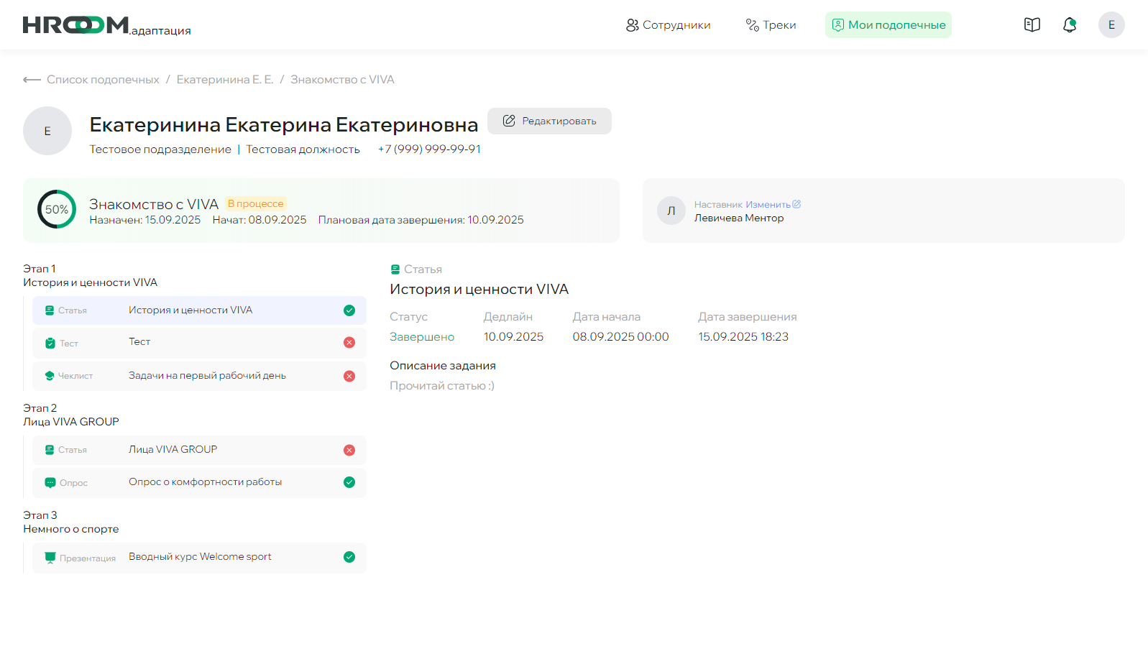1148x659 pixels.
Task: Click green check status for Опрос о комфортности работы
Action: (x=349, y=482)
